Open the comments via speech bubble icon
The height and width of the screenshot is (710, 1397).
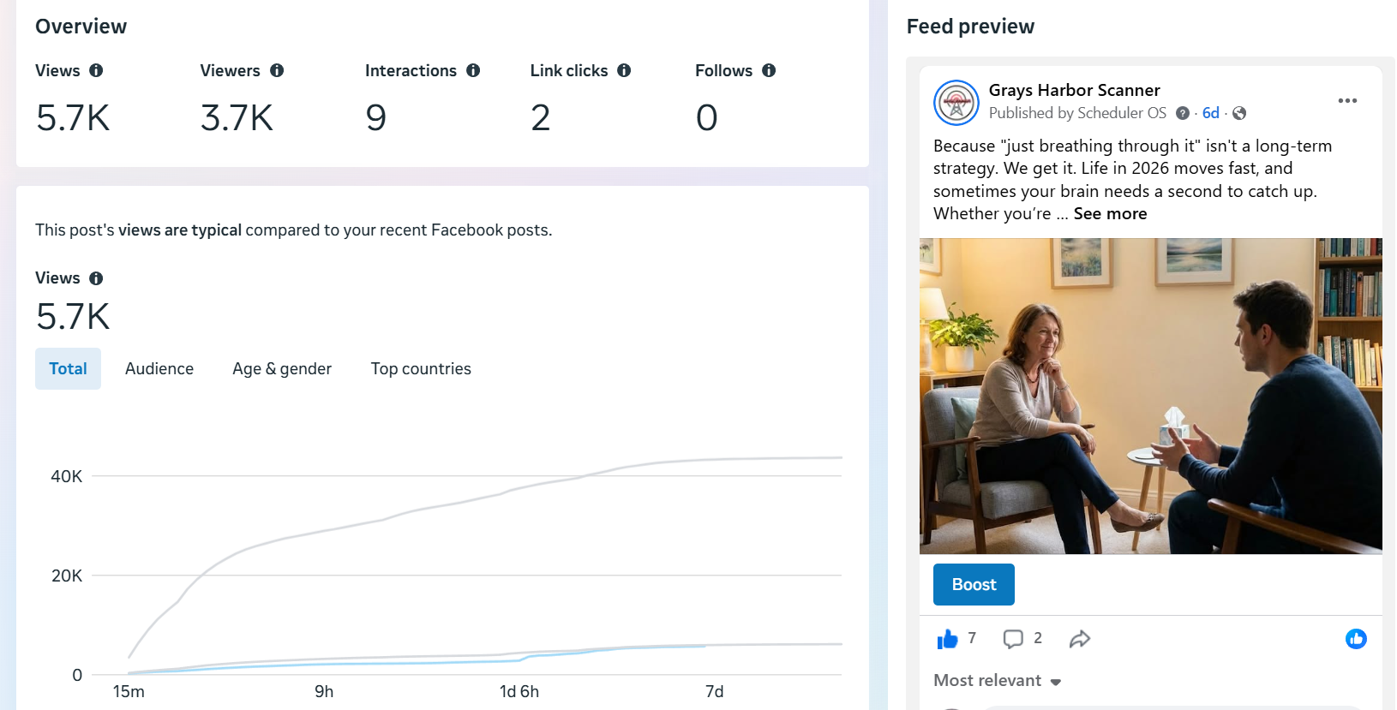click(x=1013, y=639)
